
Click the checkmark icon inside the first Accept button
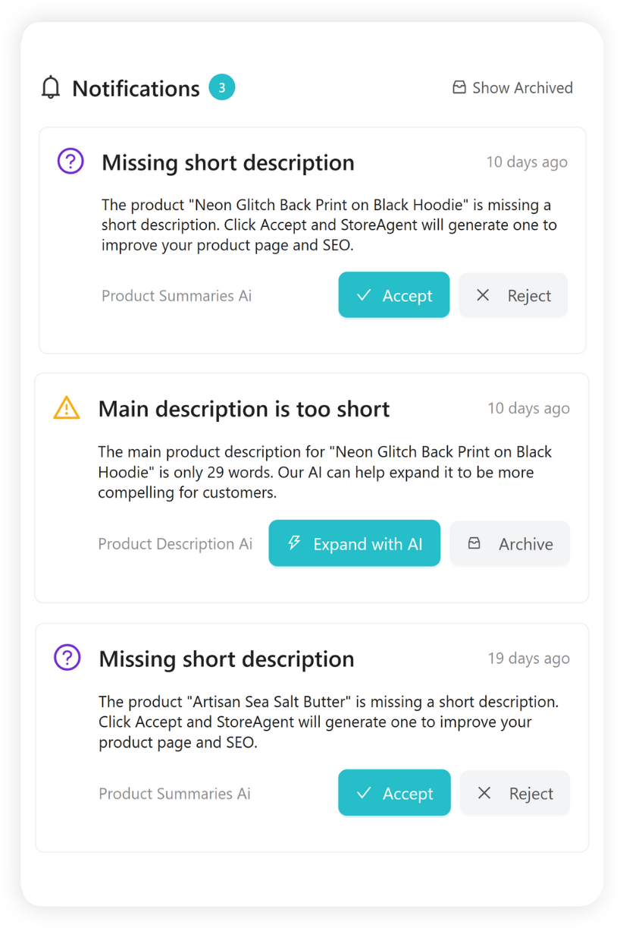point(364,295)
